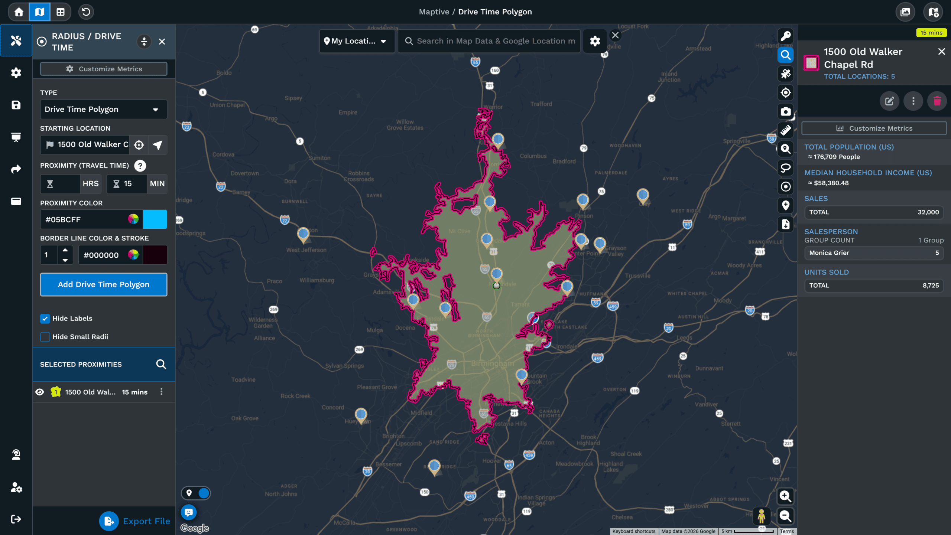Toggle the map marker switch bottom left

pos(196,493)
